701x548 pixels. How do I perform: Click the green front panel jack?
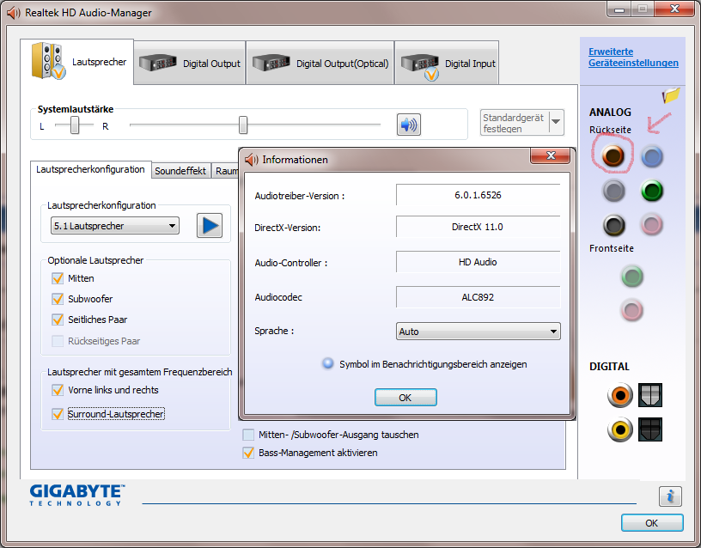631,277
